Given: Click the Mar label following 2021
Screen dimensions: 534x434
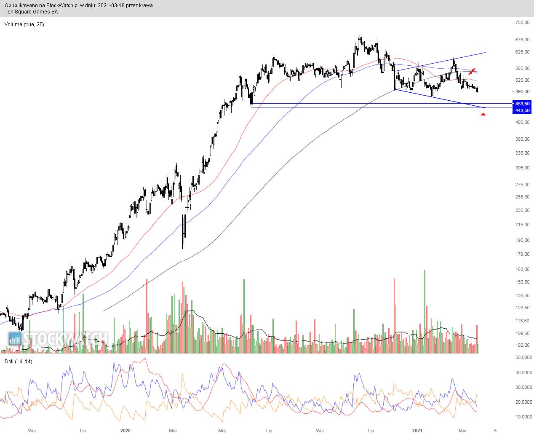Looking at the screenshot, I should [463, 431].
